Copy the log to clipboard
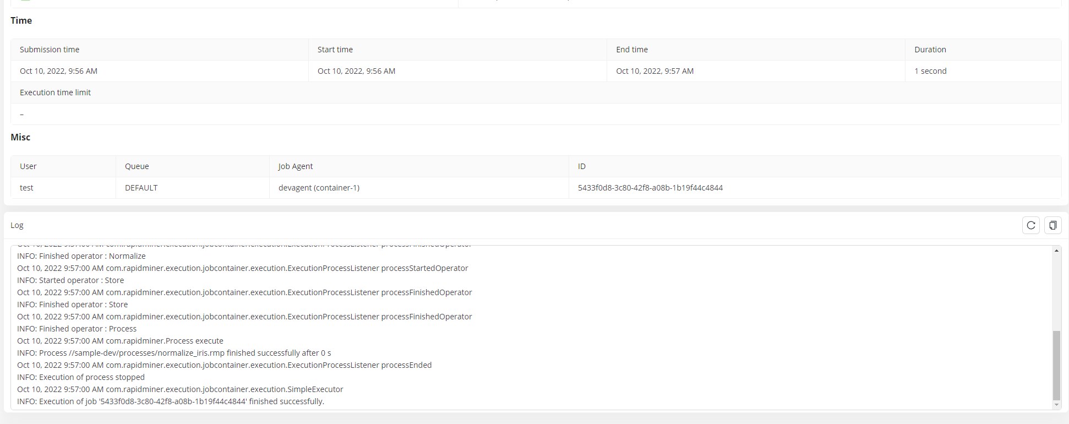 coord(1052,225)
